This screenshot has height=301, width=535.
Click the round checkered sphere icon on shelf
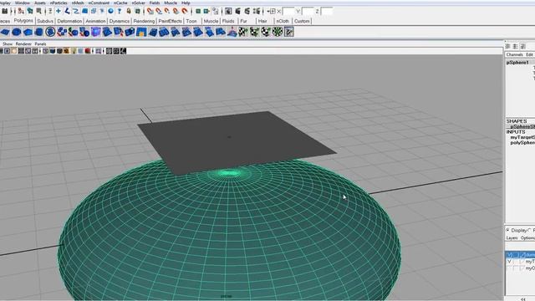(x=278, y=32)
